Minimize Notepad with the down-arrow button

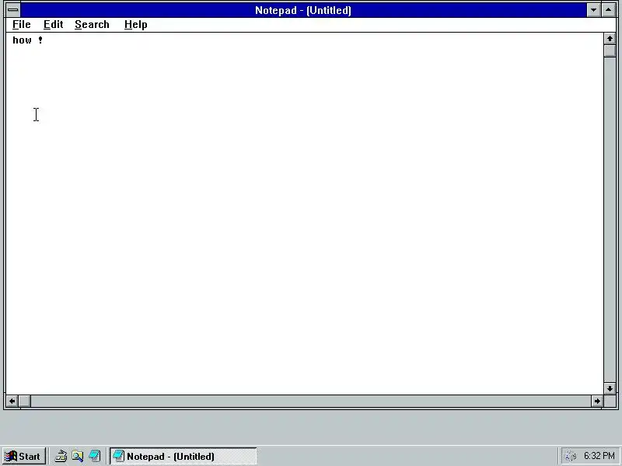pos(593,10)
